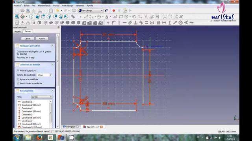Apply the Parallel constraint

click(x=130, y=23)
